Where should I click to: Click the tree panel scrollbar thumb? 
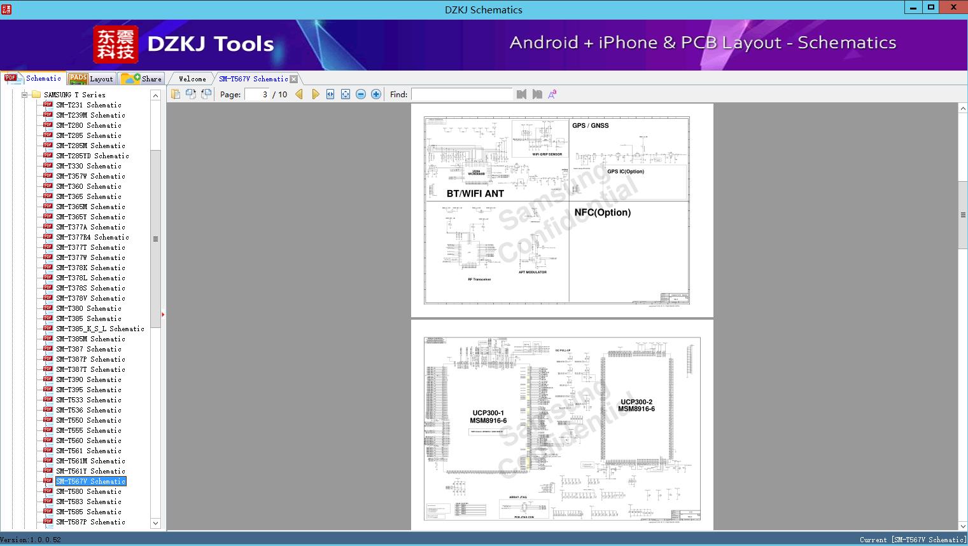click(x=155, y=239)
